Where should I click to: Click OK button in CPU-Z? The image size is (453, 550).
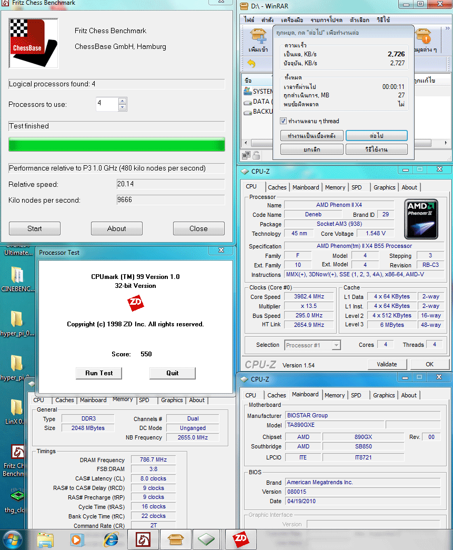click(x=429, y=364)
